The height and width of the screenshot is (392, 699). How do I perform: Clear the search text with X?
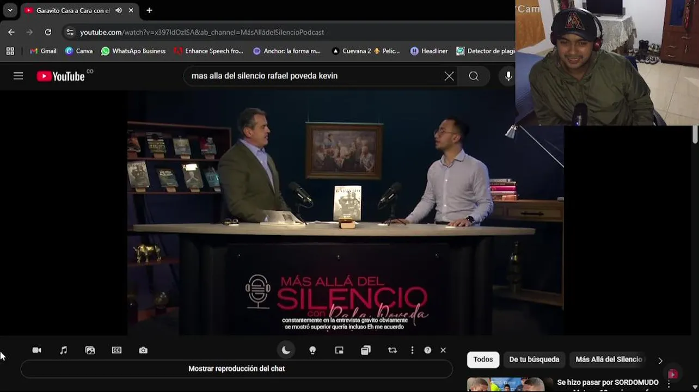pyautogui.click(x=449, y=76)
